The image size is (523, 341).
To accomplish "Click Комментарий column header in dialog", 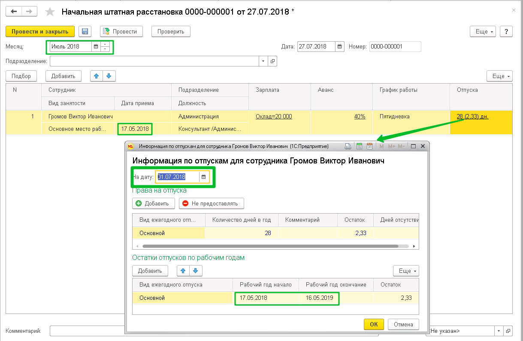I will coord(308,220).
